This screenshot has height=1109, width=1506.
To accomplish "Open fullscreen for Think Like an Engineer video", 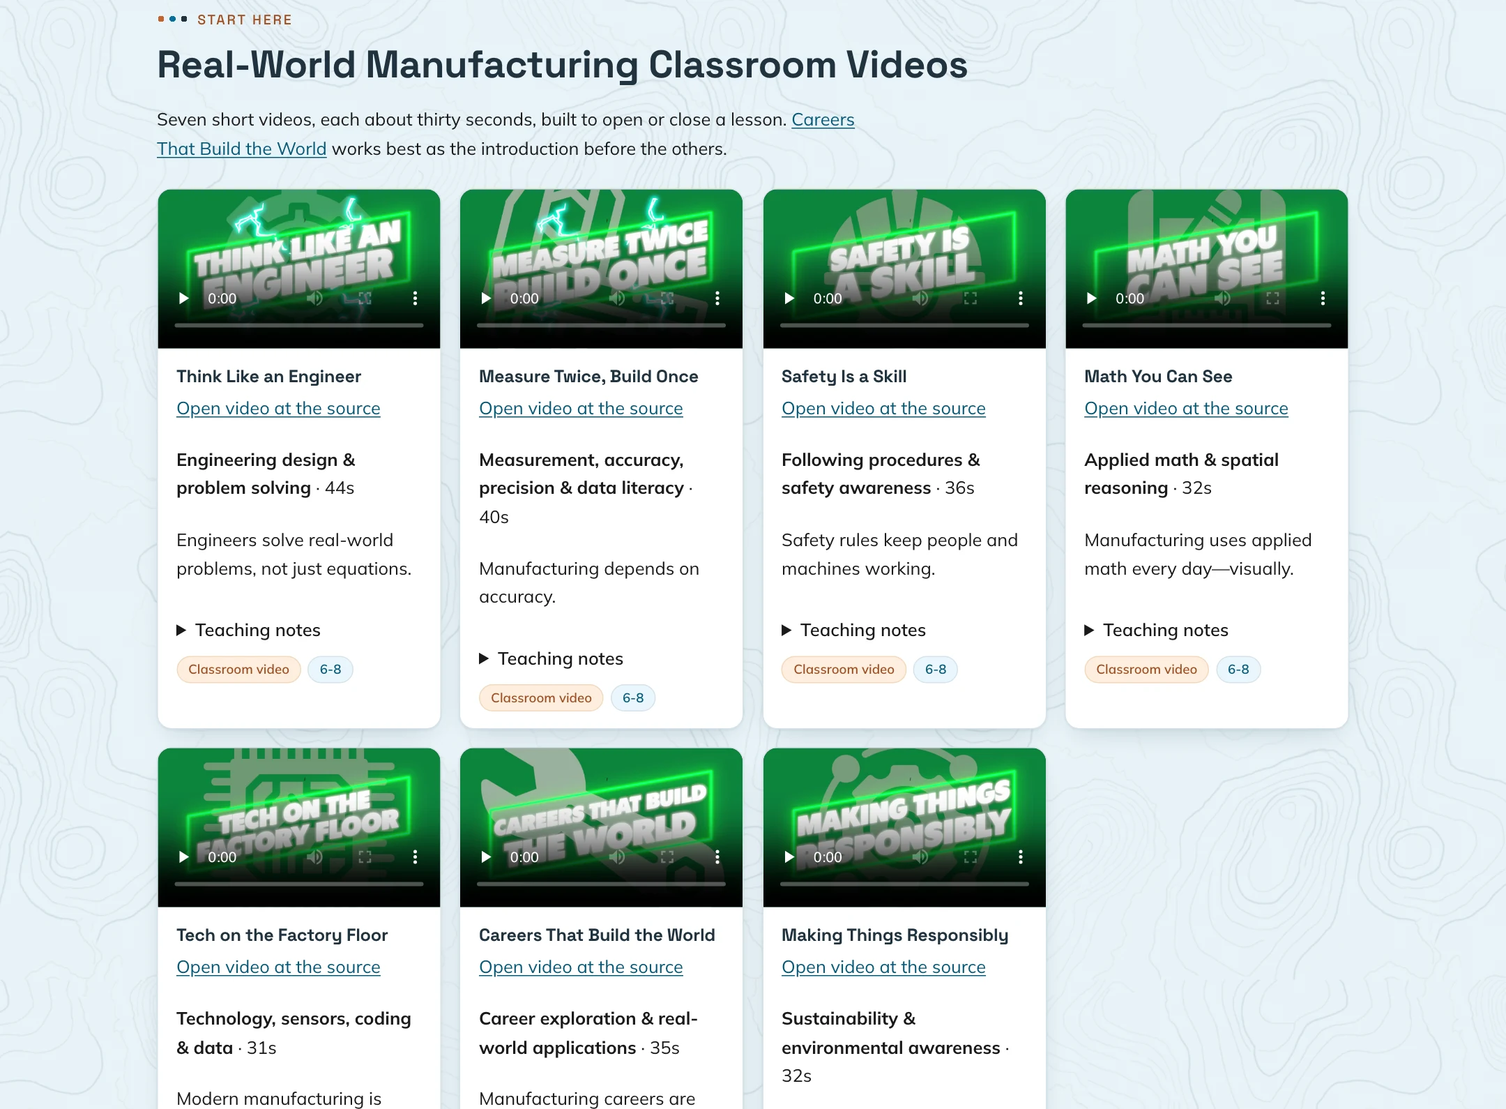I will pyautogui.click(x=365, y=299).
